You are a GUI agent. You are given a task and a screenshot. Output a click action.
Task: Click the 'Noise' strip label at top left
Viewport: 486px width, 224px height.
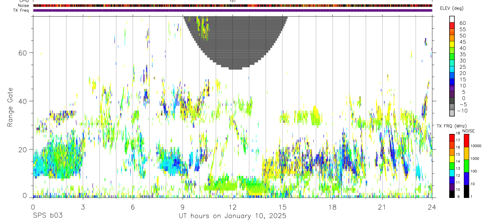[x=24, y=6]
